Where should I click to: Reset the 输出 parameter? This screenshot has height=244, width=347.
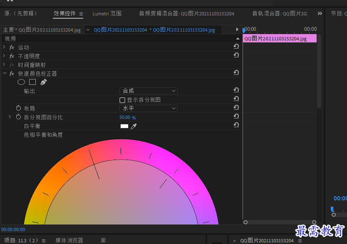tap(236, 90)
